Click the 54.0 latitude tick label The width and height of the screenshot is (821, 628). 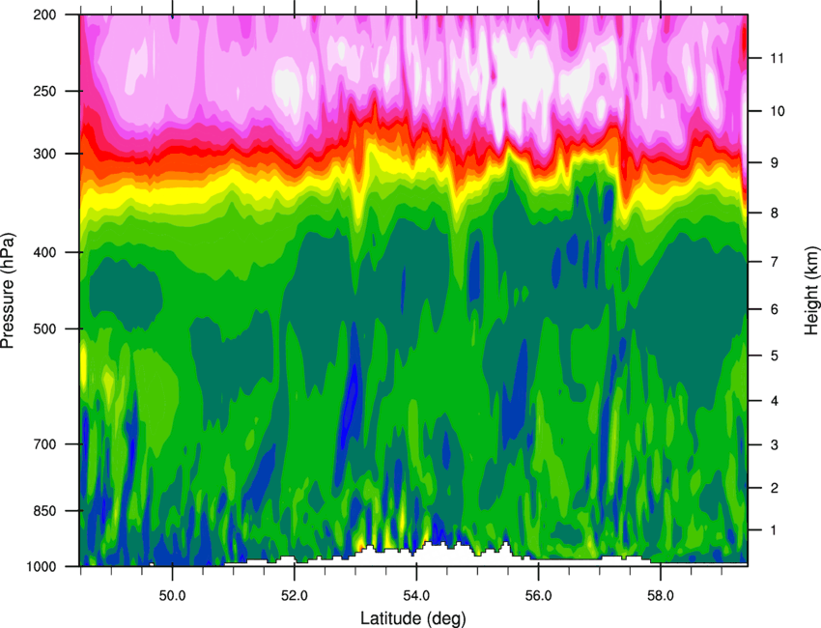click(x=416, y=596)
